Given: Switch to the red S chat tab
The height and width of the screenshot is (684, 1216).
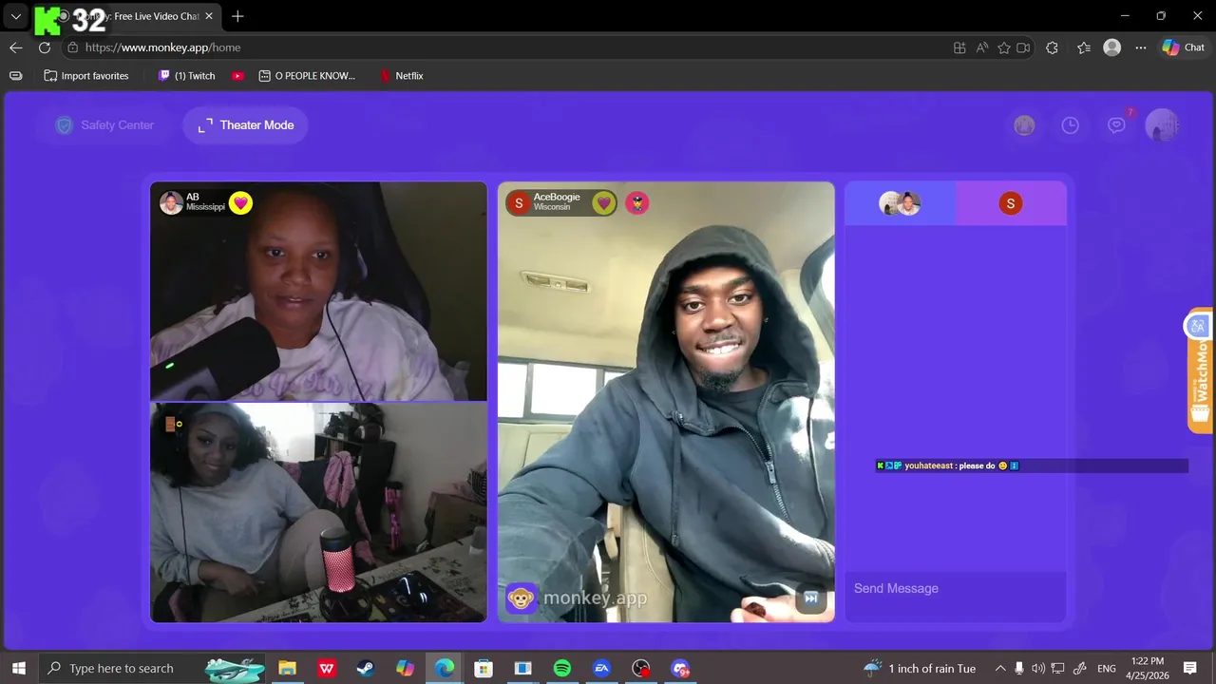Looking at the screenshot, I should [x=1011, y=203].
